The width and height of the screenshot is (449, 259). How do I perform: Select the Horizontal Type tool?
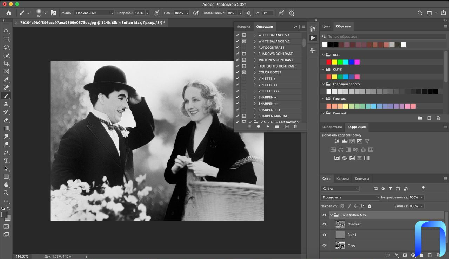6,161
